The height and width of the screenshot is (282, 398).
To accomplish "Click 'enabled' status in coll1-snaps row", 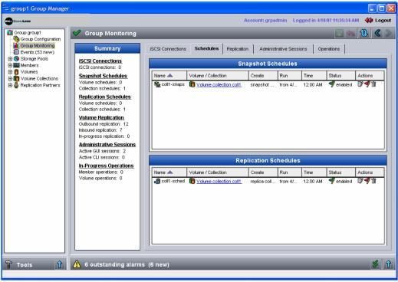I will click(x=344, y=84).
